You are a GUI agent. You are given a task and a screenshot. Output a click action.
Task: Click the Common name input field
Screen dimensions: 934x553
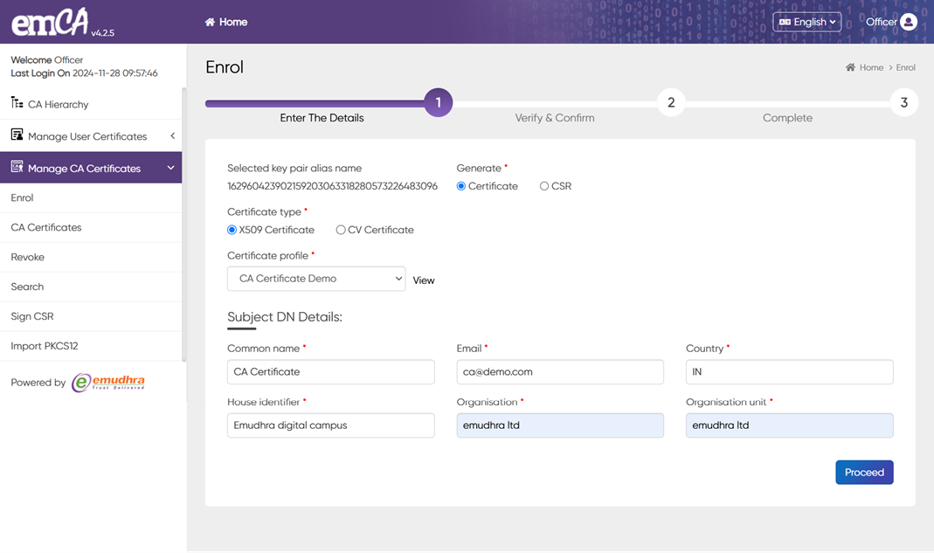pyautogui.click(x=330, y=371)
